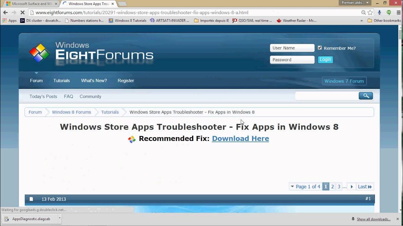This screenshot has height=226, width=403.
Task: Click the post icon beside 13 Feb 2013
Action: 31,199
